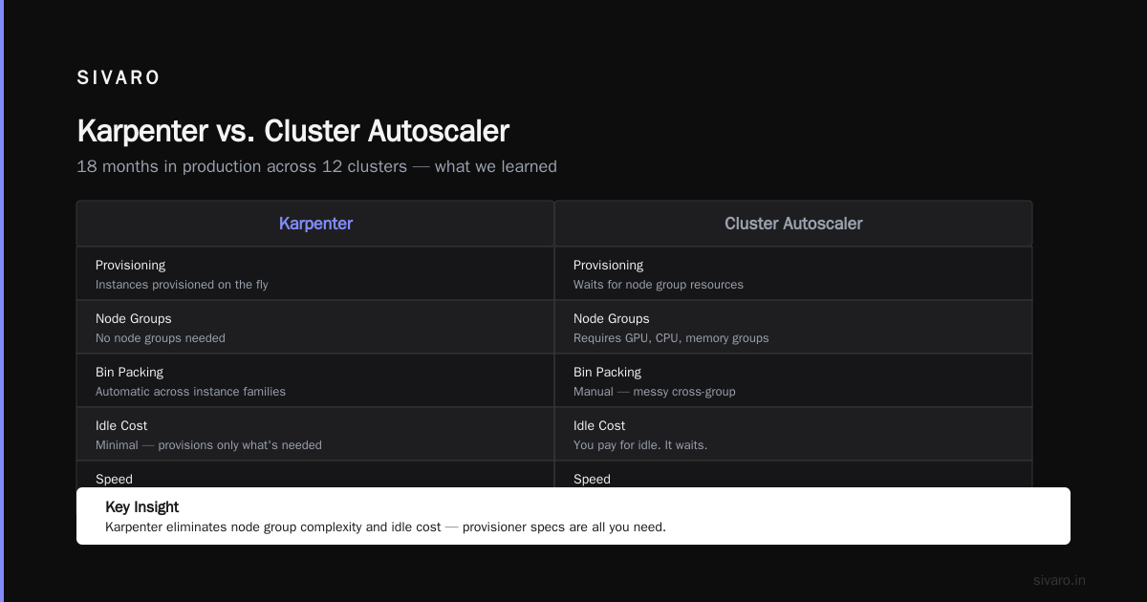Viewport: 1147px width, 602px height.
Task: Click the Cluster Autoscaler Idle Cost cell
Action: click(x=793, y=434)
